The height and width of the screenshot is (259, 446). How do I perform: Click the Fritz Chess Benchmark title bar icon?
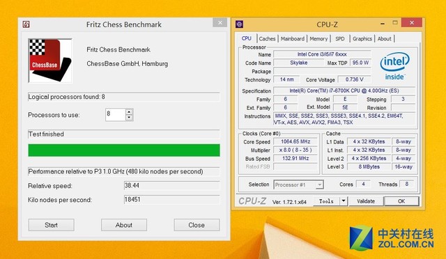point(26,24)
